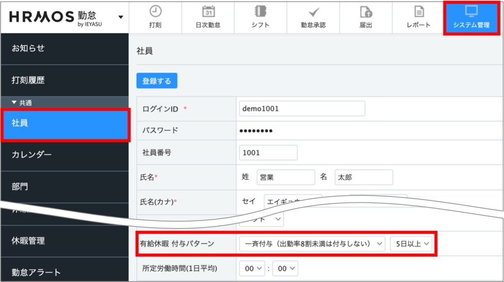Click the 登録する button

pos(157,81)
